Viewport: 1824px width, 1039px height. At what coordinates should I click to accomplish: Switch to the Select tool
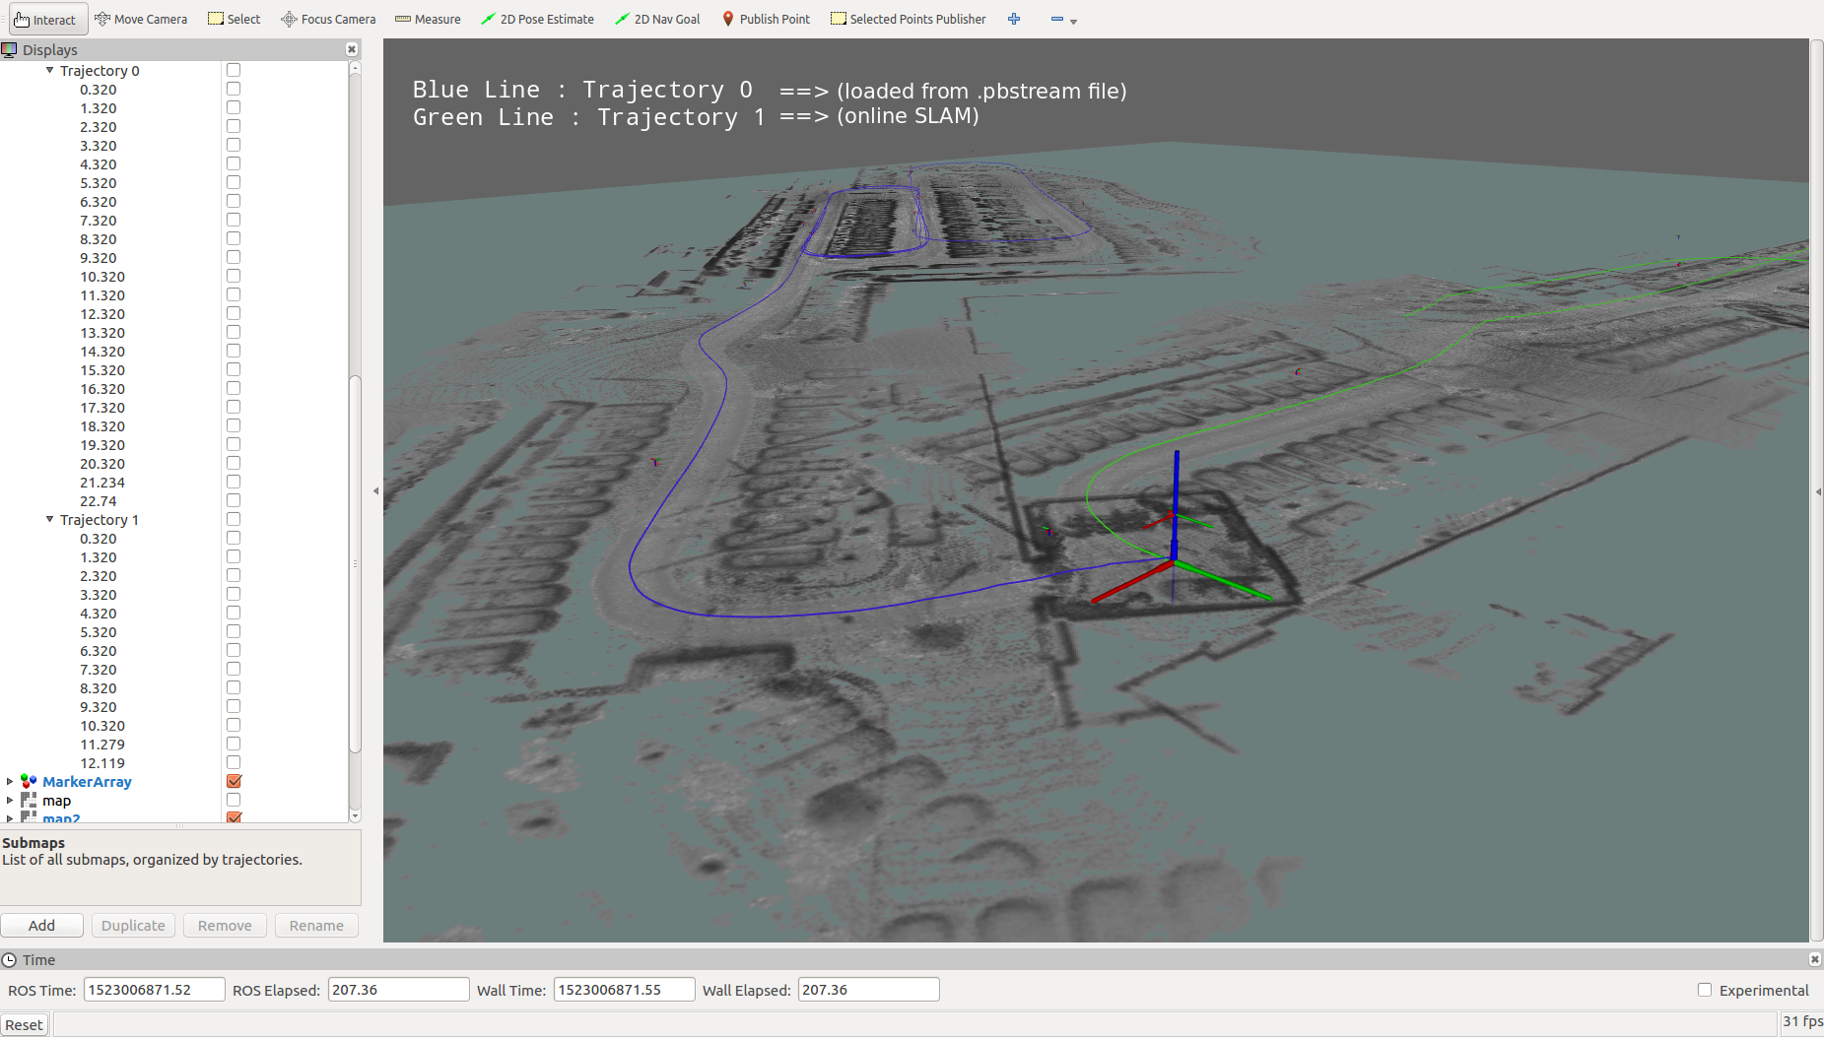click(234, 19)
